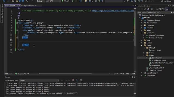Toggle Show All Files in Solution Explorer
The height and width of the screenshot is (97, 174).
163,9
